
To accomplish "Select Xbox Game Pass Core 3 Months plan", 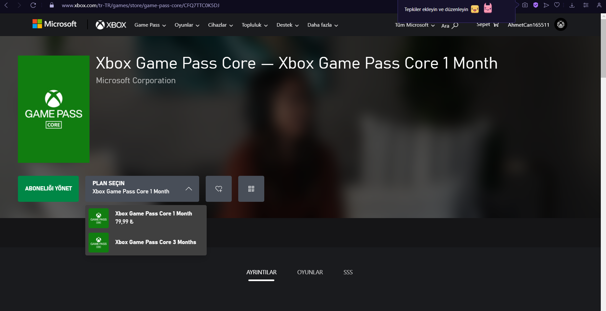I will click(146, 242).
